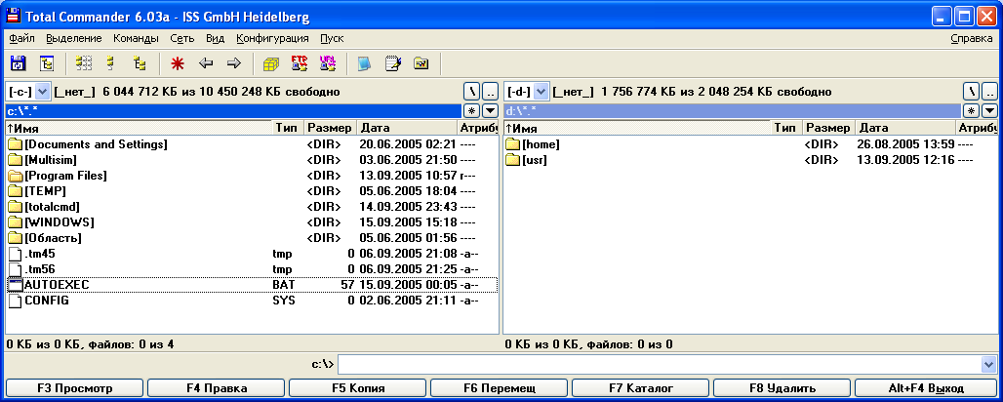This screenshot has height=402, width=1003.
Task: Click the folder icon of [WINDOWS]
Action: point(16,222)
